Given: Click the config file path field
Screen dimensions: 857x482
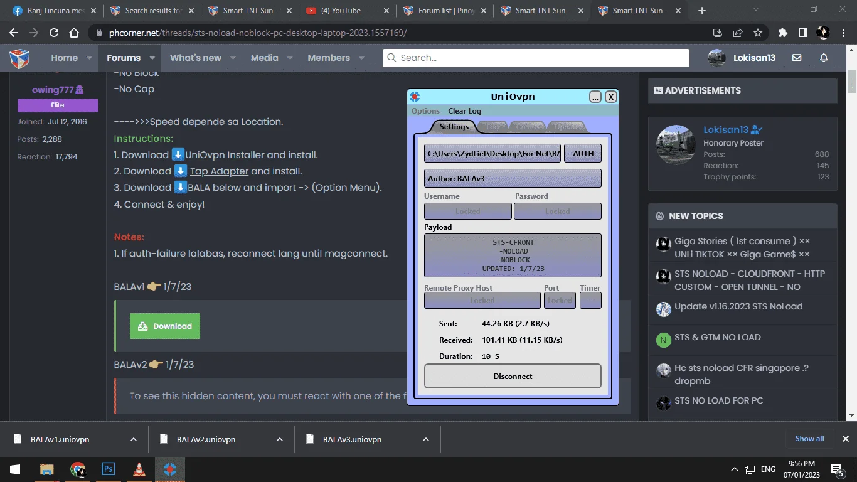Looking at the screenshot, I should coord(492,153).
